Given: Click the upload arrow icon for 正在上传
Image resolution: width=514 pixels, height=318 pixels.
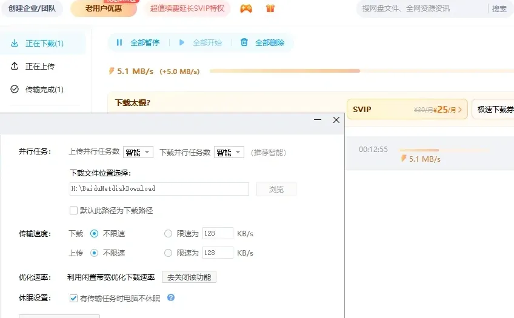Looking at the screenshot, I should click(15, 66).
